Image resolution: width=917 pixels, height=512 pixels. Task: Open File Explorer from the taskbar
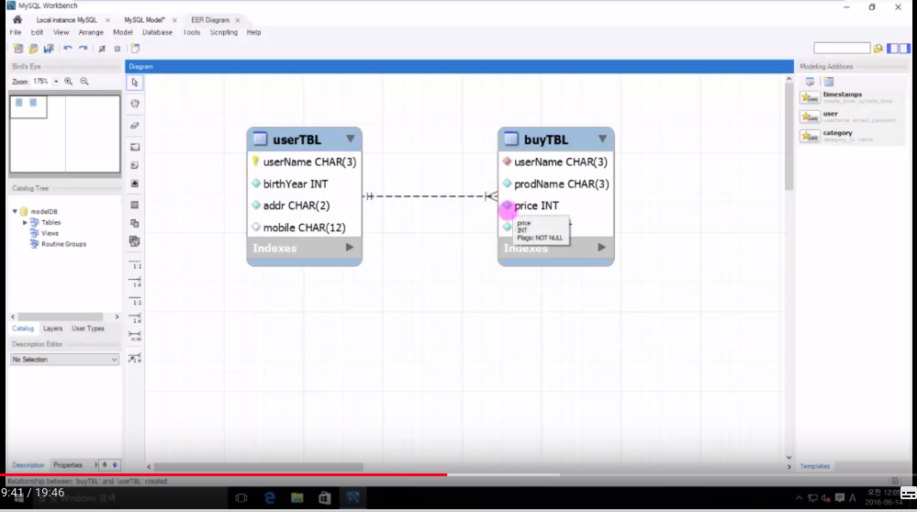pos(297,497)
